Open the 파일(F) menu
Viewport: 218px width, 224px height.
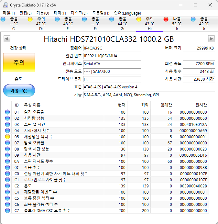tap(9, 13)
